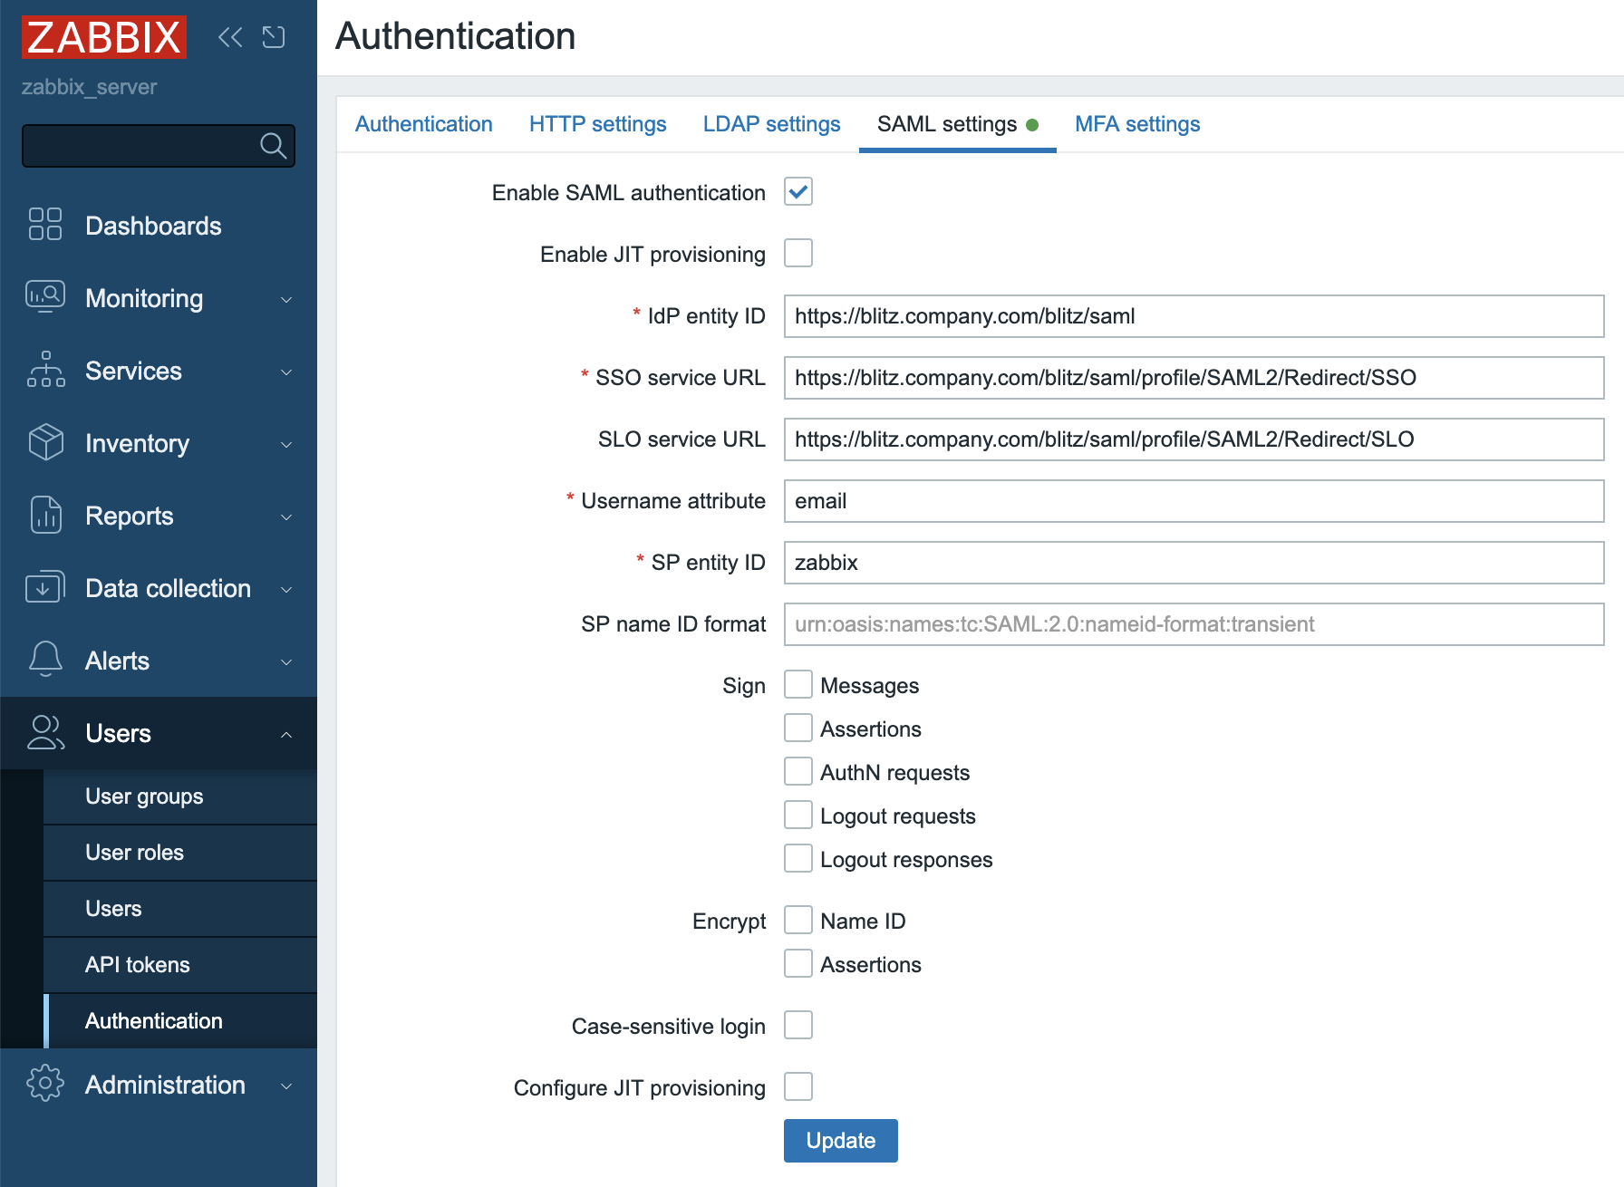Switch to the MFA settings tab
Image resolution: width=1624 pixels, height=1187 pixels.
point(1137,124)
